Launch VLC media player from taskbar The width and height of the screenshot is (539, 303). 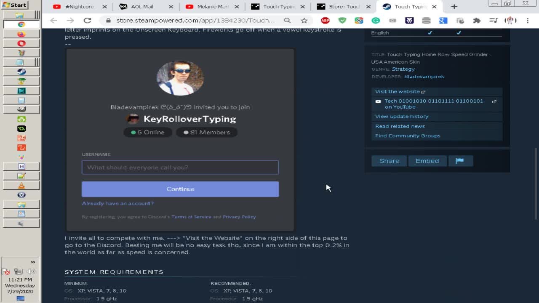pos(21,186)
